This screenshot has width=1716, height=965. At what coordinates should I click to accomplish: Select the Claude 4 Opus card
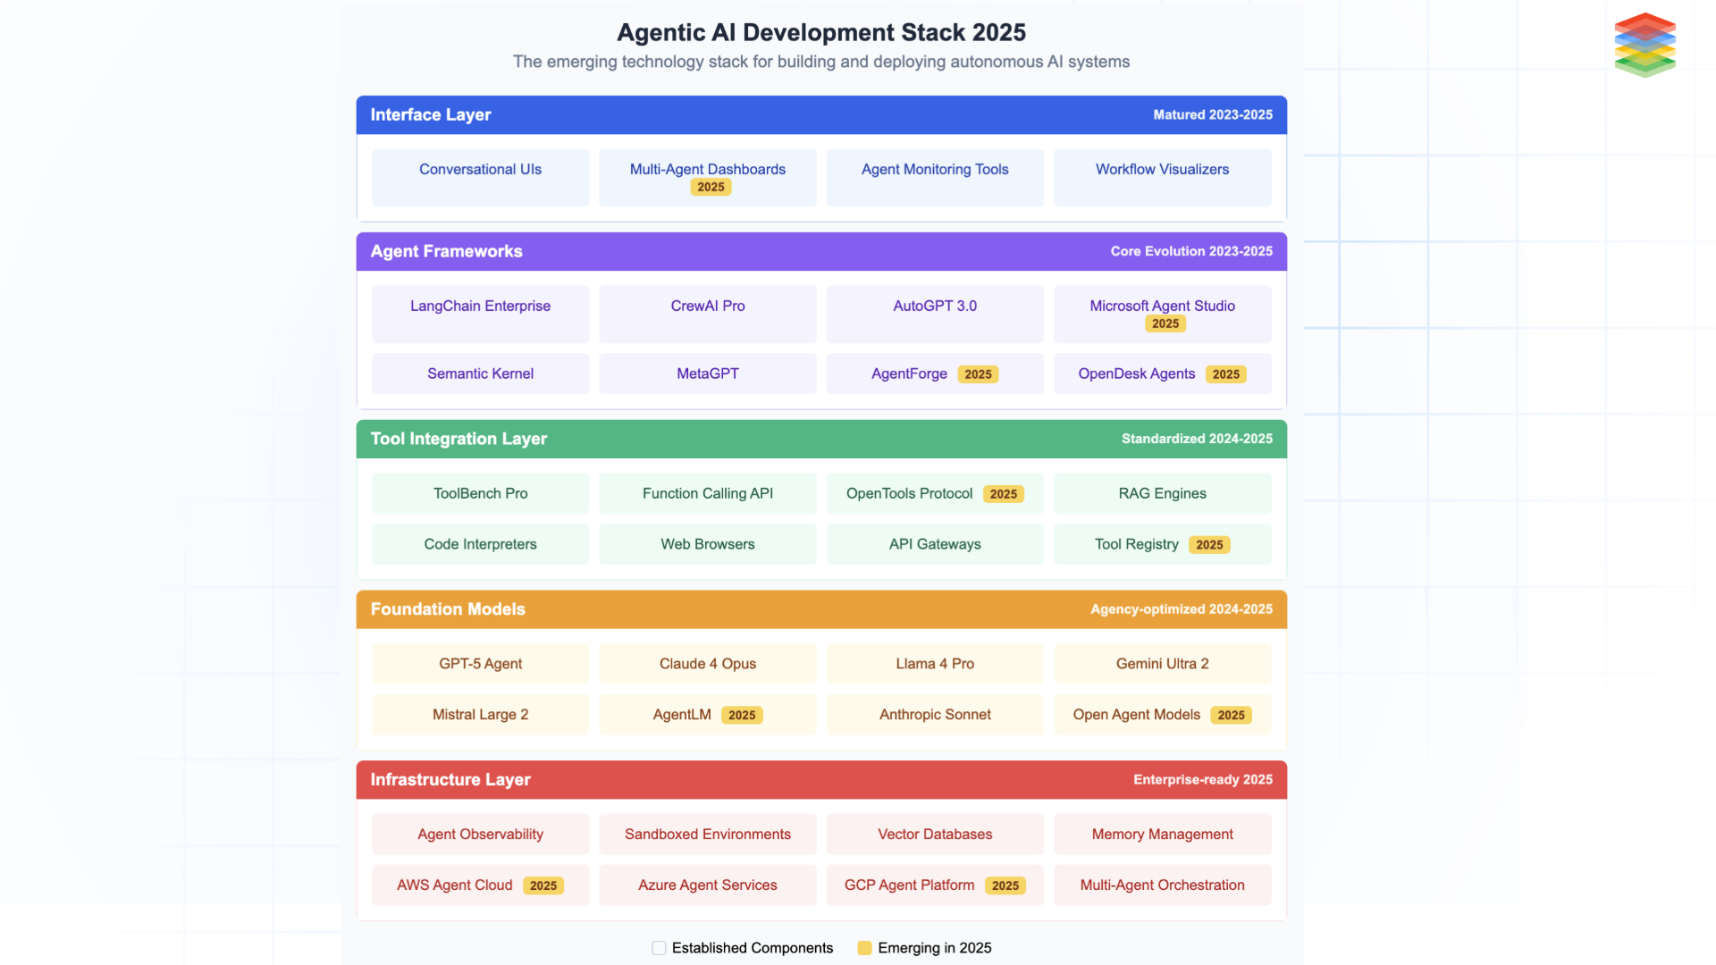tap(707, 663)
